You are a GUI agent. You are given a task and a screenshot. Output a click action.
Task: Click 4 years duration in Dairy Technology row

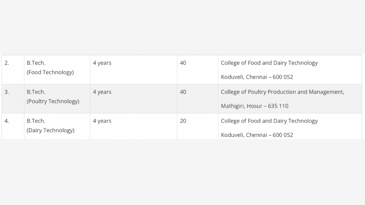[x=102, y=121]
